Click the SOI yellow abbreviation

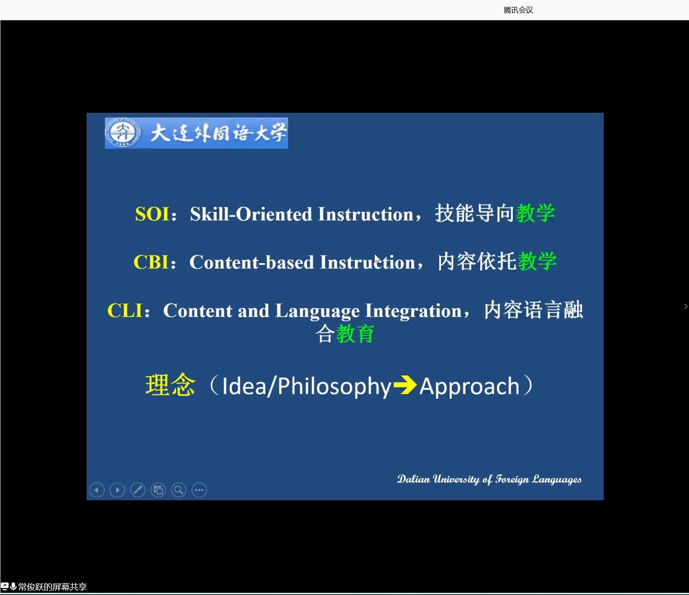152,214
